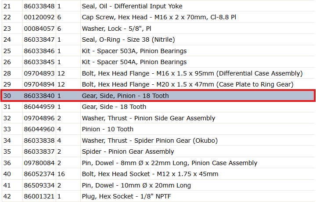Choose Kit Spacer 503A Pinion Bearings row

pyautogui.click(x=158, y=51)
